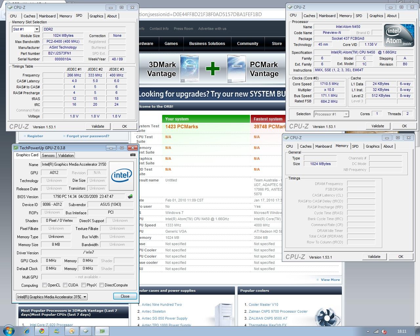This screenshot has height=336, width=420.
Task: Click the Intel Atom inside logo in CPU-Z
Action: pyautogui.click(x=399, y=35)
